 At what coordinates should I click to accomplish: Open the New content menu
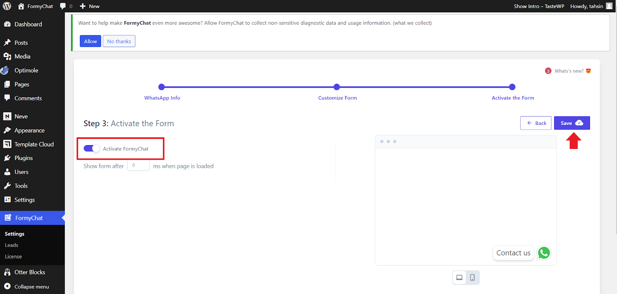coord(89,6)
